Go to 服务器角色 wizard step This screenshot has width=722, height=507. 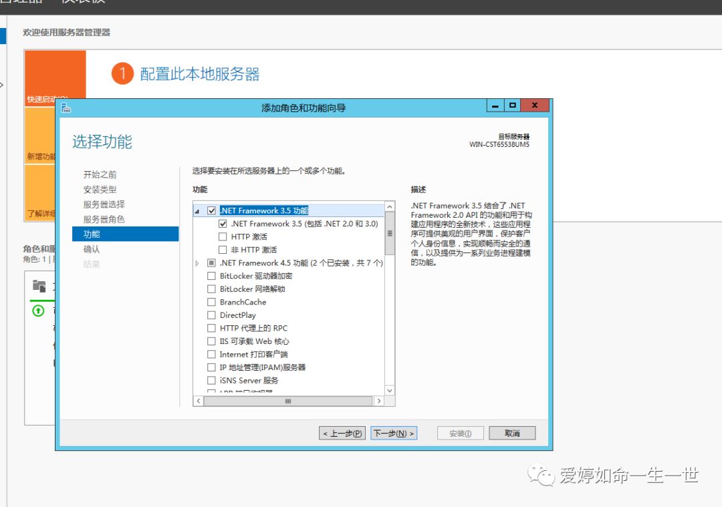pyautogui.click(x=104, y=220)
